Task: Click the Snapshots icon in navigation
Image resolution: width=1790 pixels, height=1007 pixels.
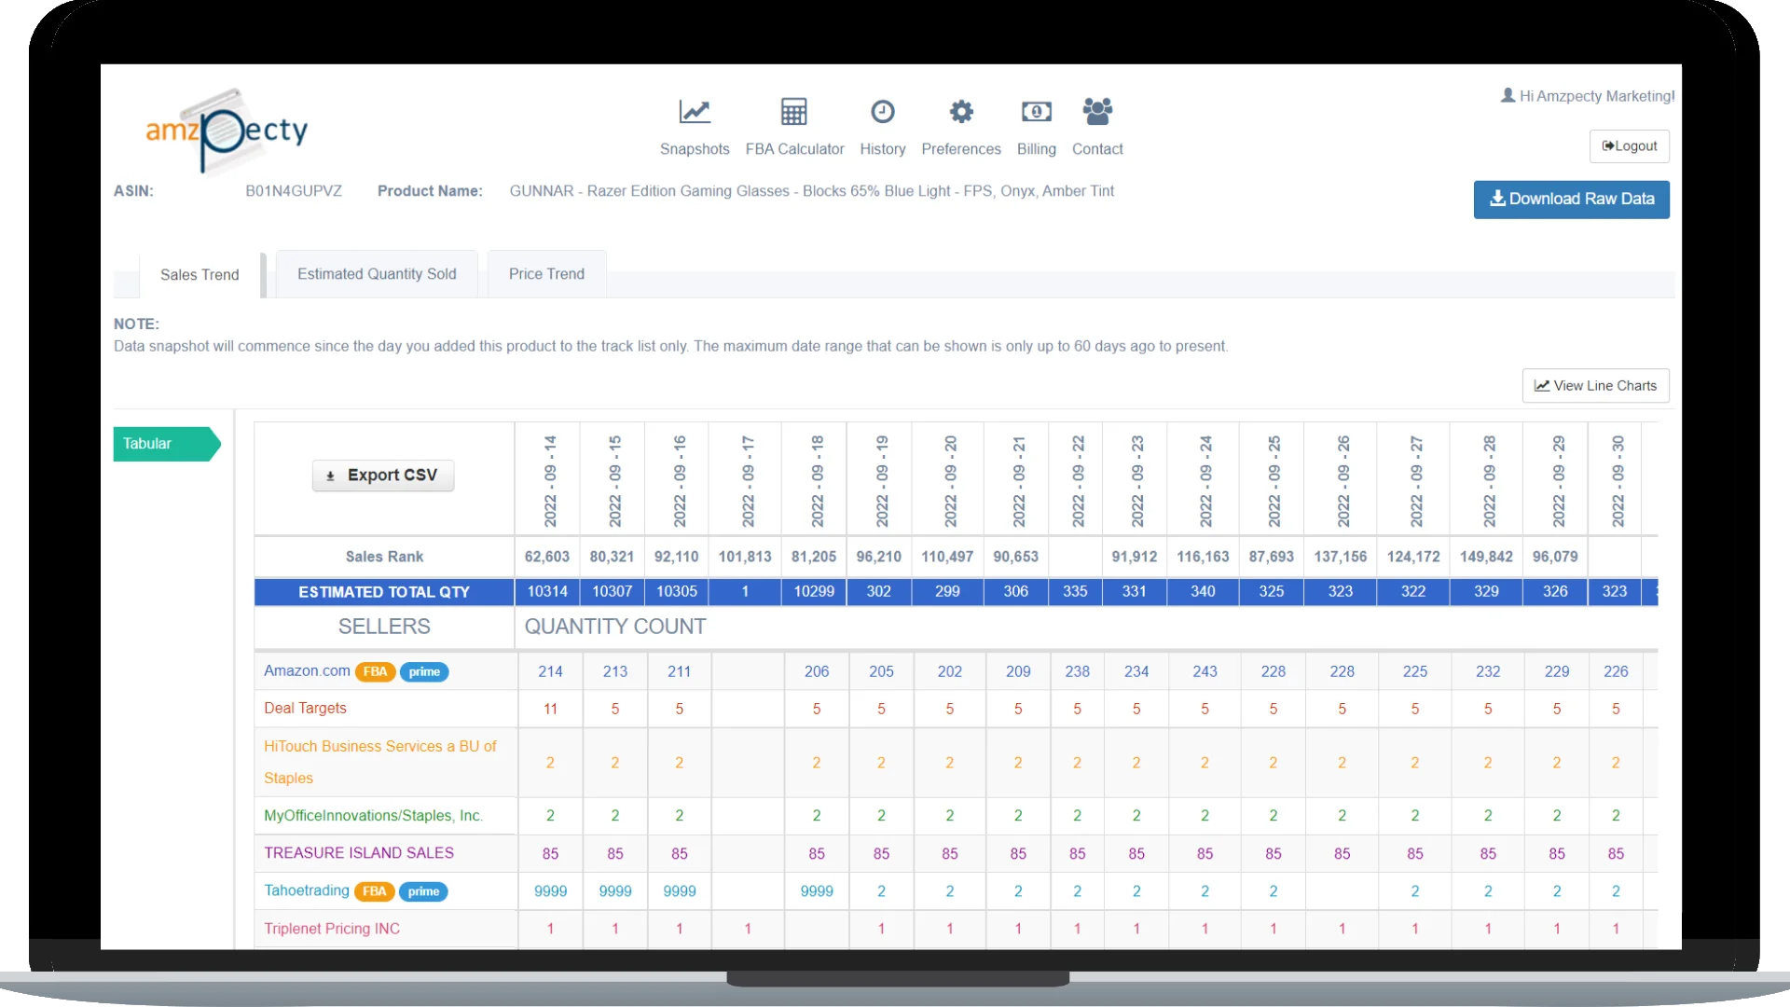Action: click(694, 111)
